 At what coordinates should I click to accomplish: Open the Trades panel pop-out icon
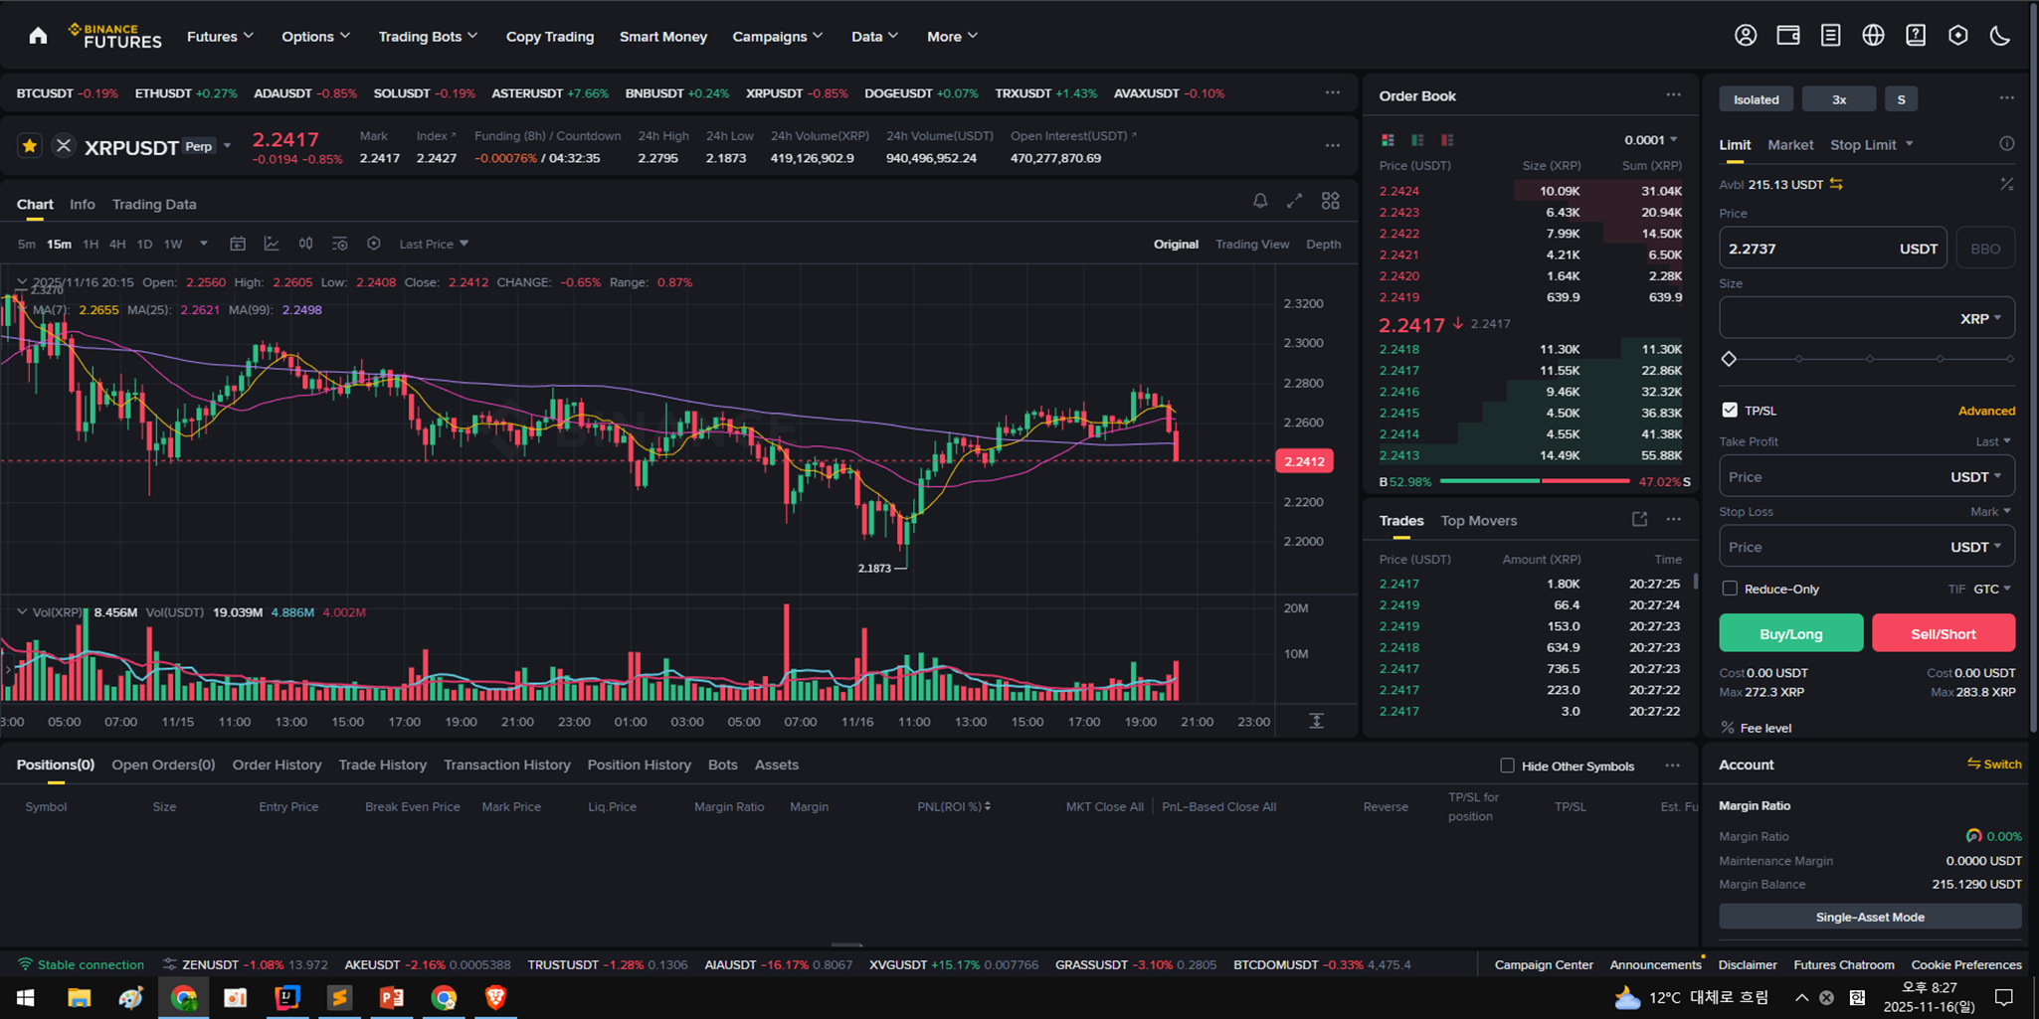(x=1639, y=519)
